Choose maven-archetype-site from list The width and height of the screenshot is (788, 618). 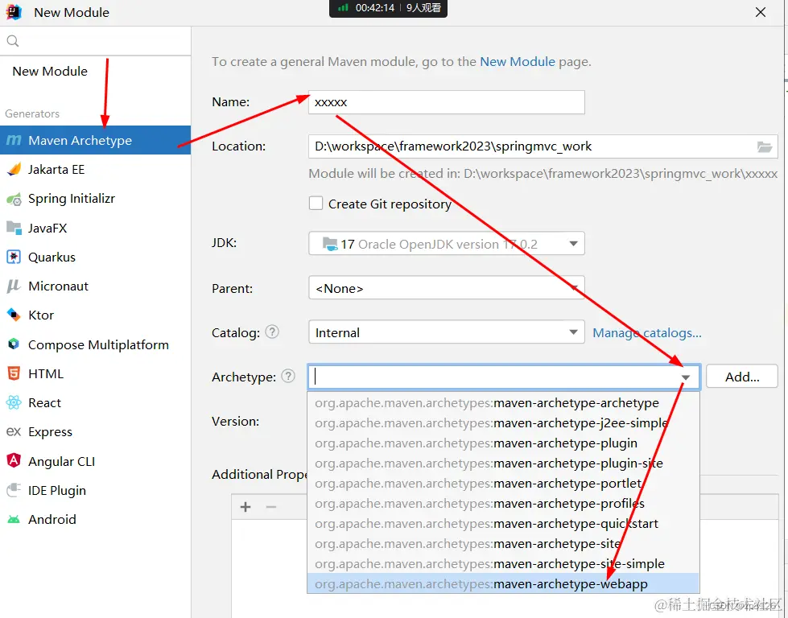(503, 544)
